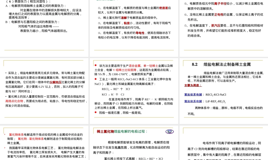
Task: Click the line 阳极一般是石墨,阴极一般是钼
Action: (121, 113)
